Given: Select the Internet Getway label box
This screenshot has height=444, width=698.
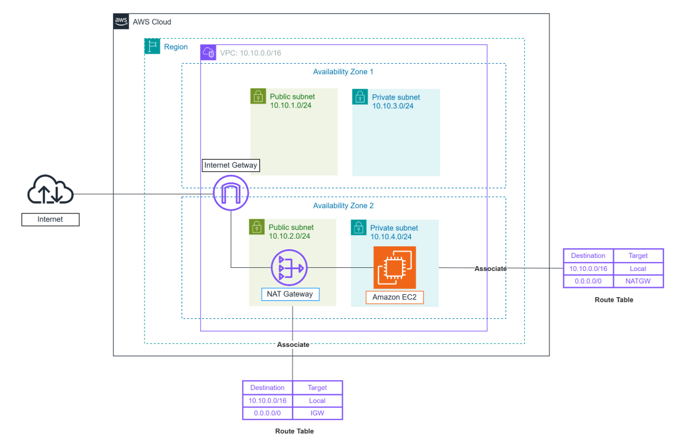Looking at the screenshot, I should coord(231,165).
